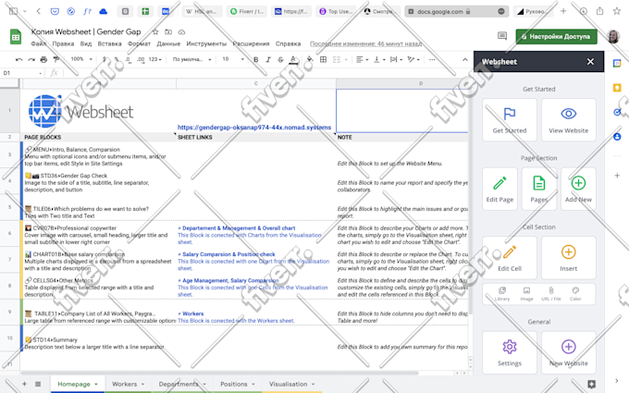Toggle strikethrough formatting
This screenshot has height=393, width=629.
click(x=280, y=60)
